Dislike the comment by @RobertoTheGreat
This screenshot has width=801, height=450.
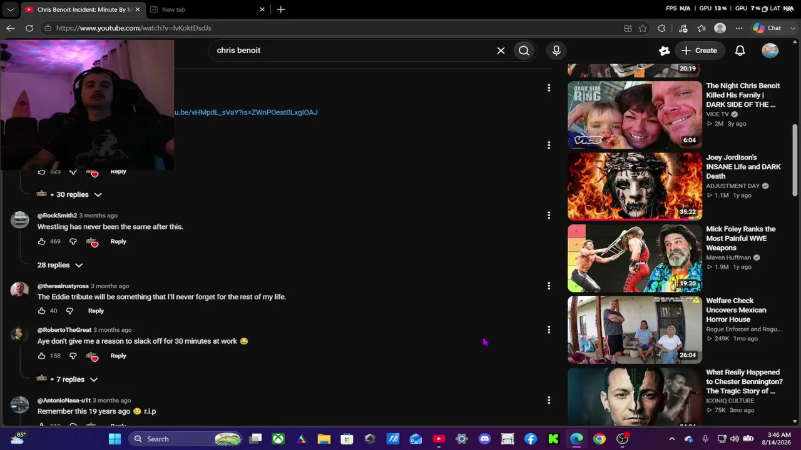[x=73, y=356]
